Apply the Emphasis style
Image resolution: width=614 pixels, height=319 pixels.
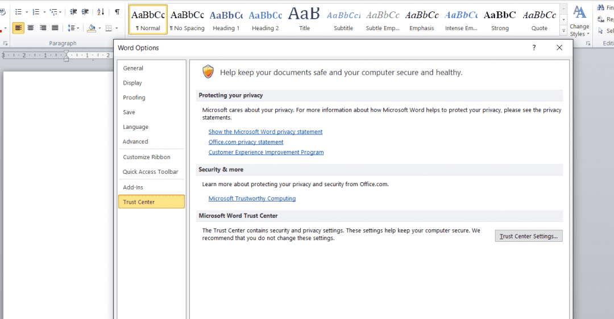coord(422,19)
